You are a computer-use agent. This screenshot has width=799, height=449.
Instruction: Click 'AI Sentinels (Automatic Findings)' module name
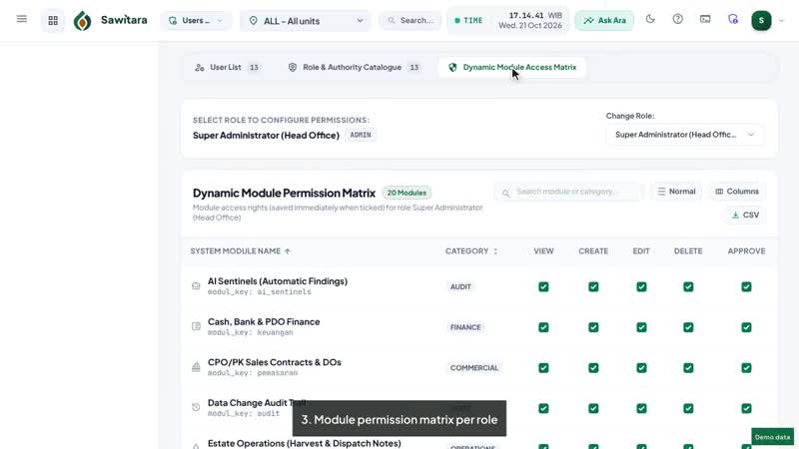tap(278, 281)
